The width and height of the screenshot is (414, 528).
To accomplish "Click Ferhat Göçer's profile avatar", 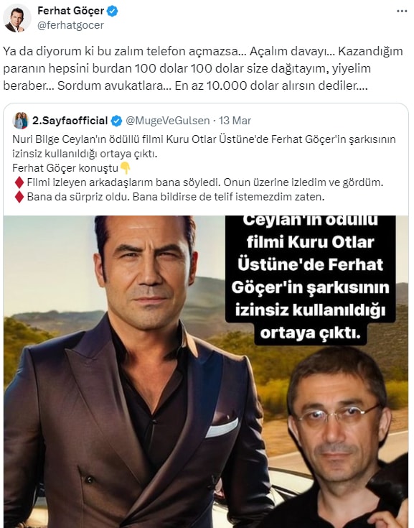I will pyautogui.click(x=17, y=19).
